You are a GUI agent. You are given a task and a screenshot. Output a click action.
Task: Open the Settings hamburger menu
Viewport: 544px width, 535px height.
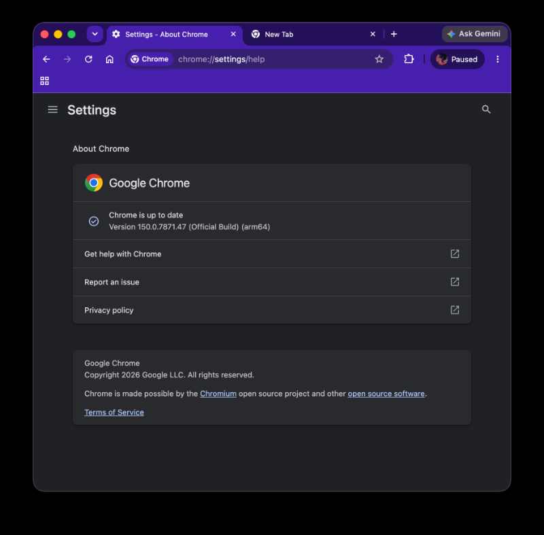pyautogui.click(x=53, y=109)
